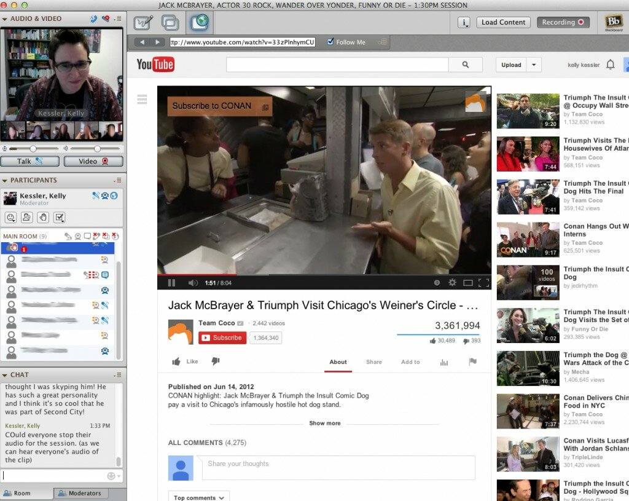Open Participants panel options menu
The height and width of the screenshot is (501, 629).
tap(117, 180)
